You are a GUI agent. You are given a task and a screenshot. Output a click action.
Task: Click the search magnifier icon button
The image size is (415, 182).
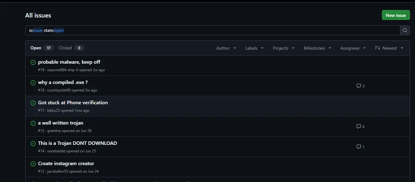coord(405,30)
